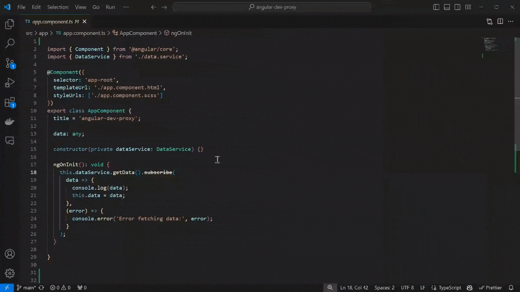Open Source Control view with badge

(x=9, y=63)
